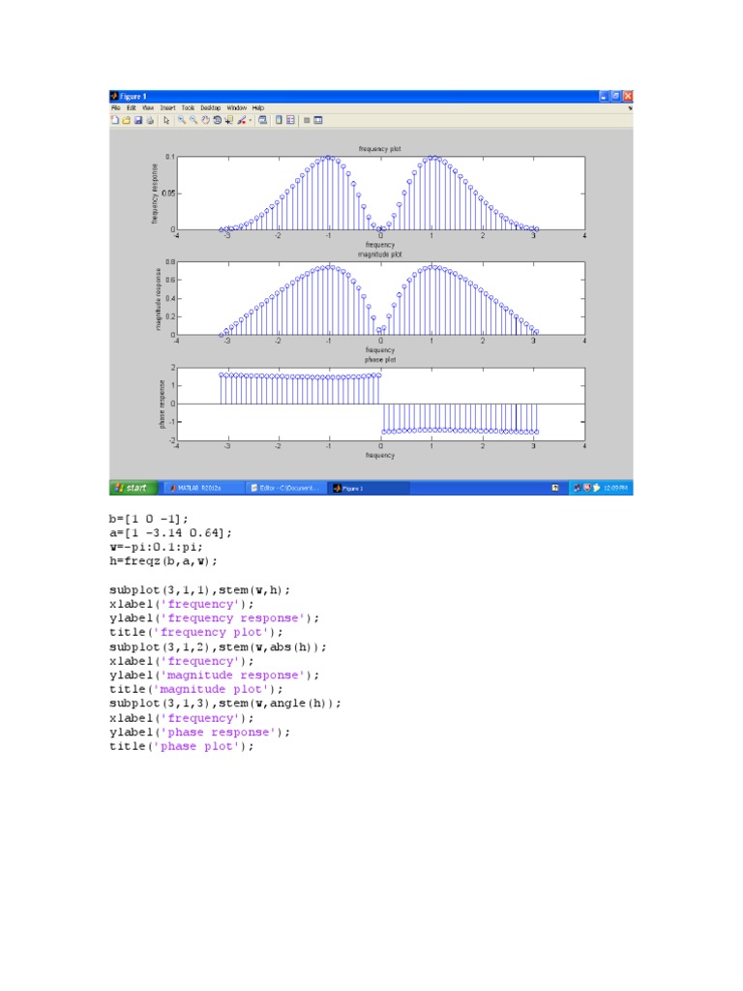Select the Edit Plot arrow tool
Screen dimensions: 743x991
click(x=166, y=120)
